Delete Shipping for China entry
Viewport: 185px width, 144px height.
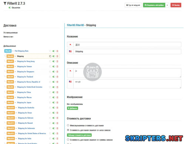pyautogui.click(x=57, y=92)
